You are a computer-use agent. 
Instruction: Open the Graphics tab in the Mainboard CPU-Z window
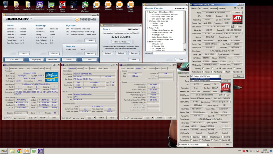[93, 68]
